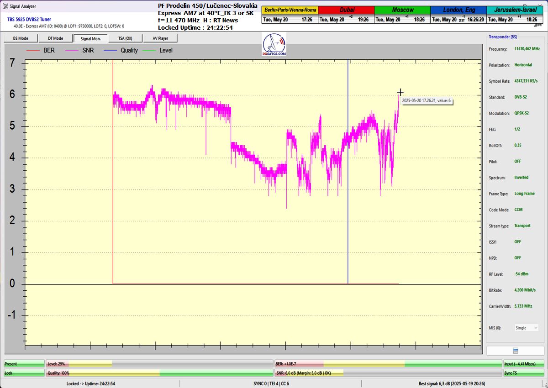Open the MIS dropdown showing Single
The width and height of the screenshot is (548, 388).
tap(526, 328)
